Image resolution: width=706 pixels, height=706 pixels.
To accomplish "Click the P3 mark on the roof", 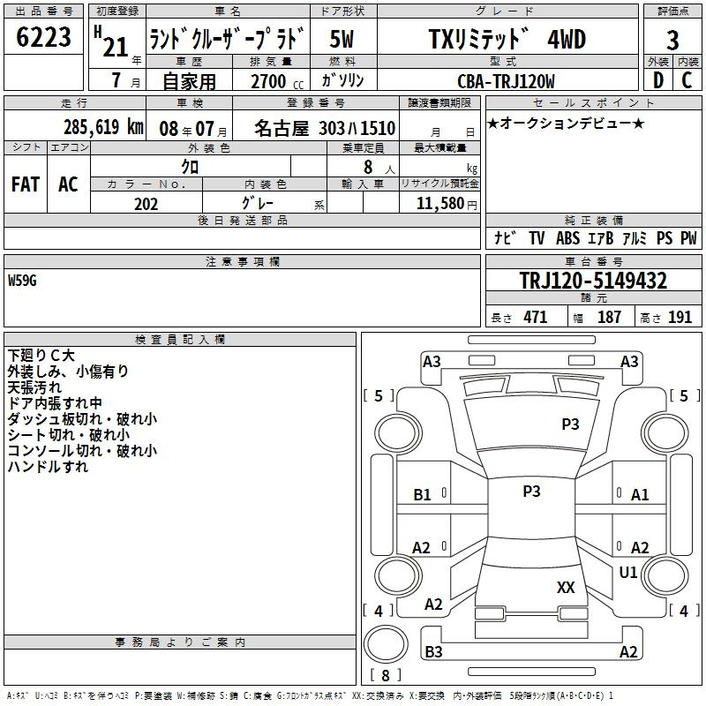I will click(x=531, y=492).
